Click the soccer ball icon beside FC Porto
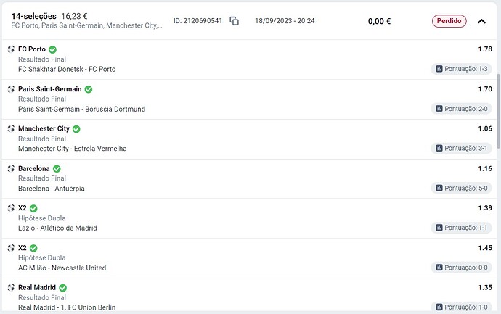This screenshot has height=314, width=501. pyautogui.click(x=11, y=49)
